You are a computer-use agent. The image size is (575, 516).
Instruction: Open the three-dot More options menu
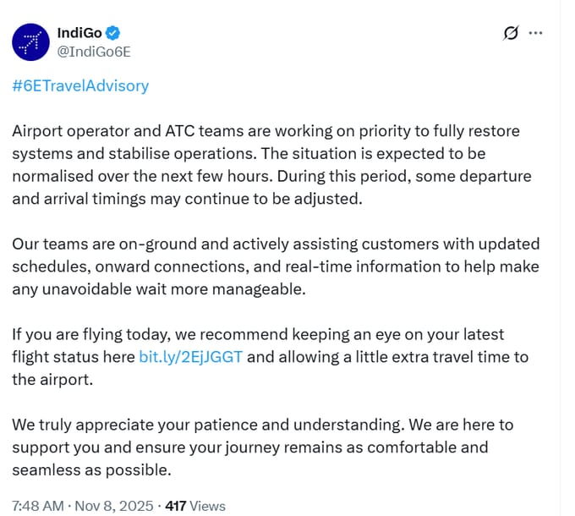[535, 33]
